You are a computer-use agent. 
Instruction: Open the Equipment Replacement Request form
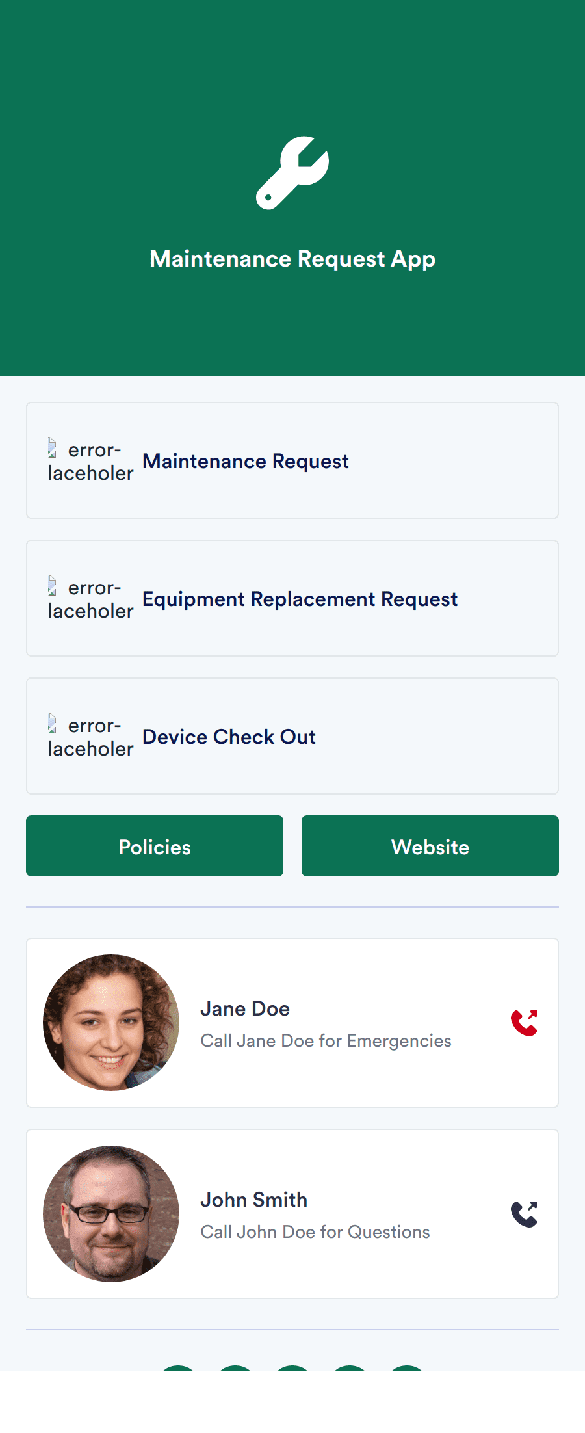click(292, 598)
